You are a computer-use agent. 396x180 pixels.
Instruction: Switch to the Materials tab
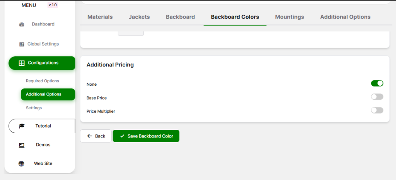pos(100,17)
